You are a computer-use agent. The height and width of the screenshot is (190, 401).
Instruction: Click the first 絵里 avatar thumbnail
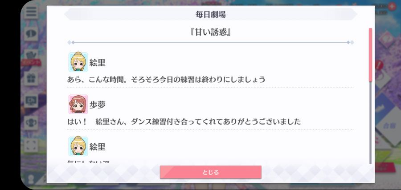coord(78,62)
